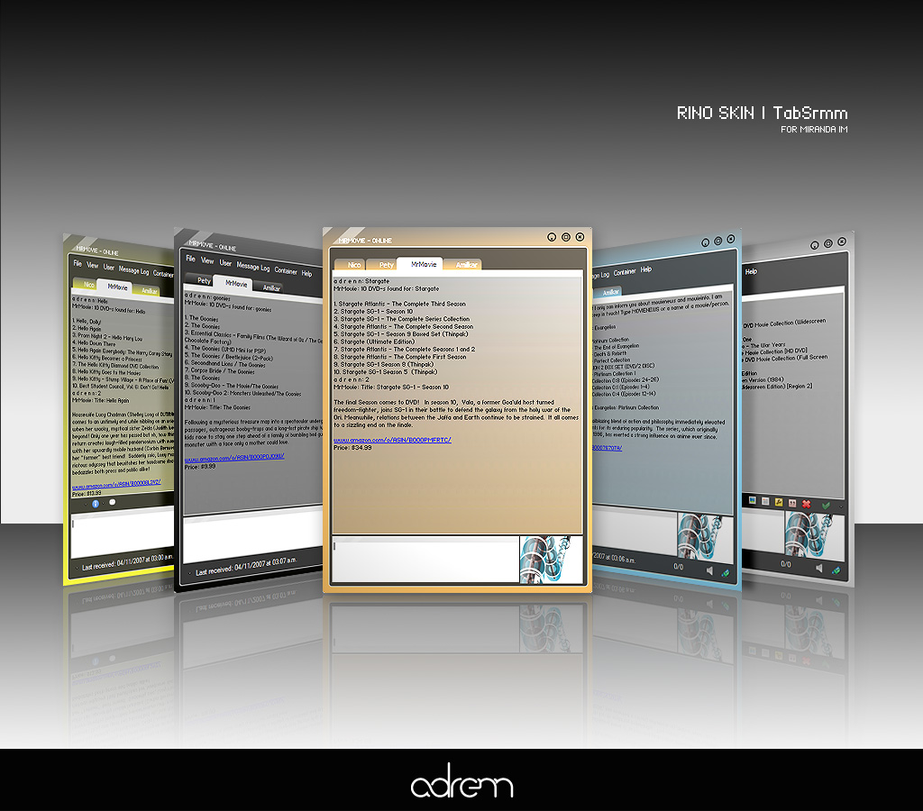Click the yellow user tools icon in the toolbar

779,503
